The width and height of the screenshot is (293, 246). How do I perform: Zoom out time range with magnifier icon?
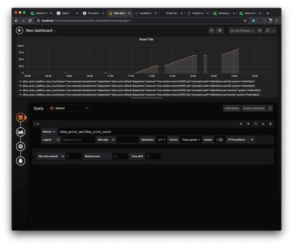[x=260, y=31]
